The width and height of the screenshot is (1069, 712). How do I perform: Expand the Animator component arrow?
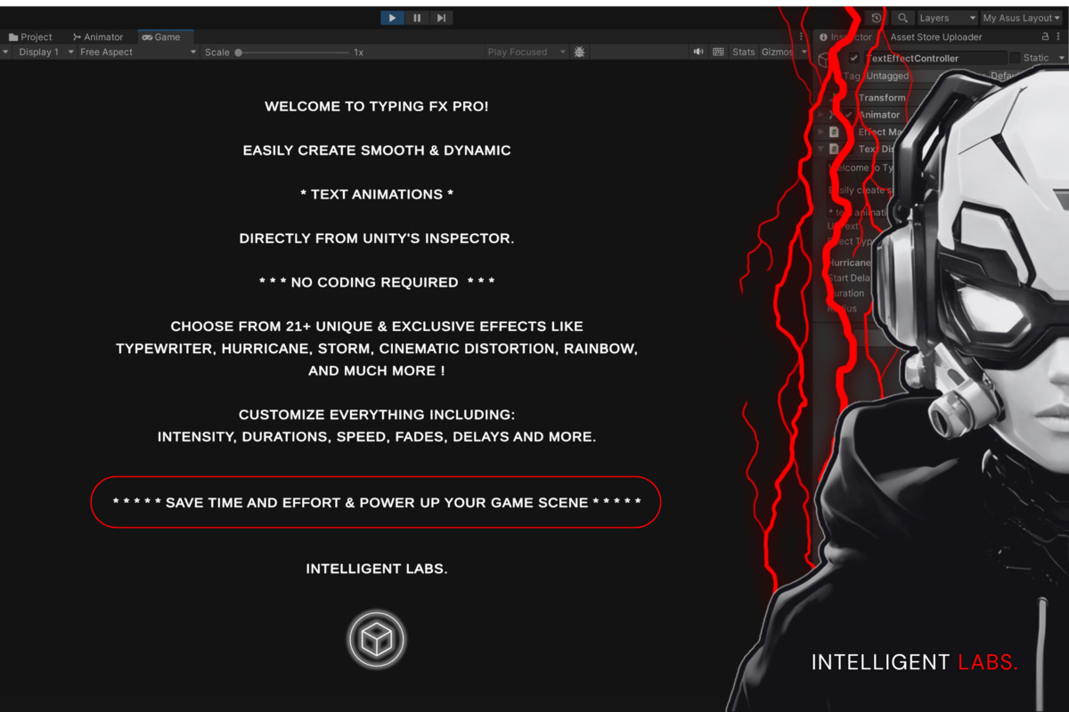click(x=820, y=115)
